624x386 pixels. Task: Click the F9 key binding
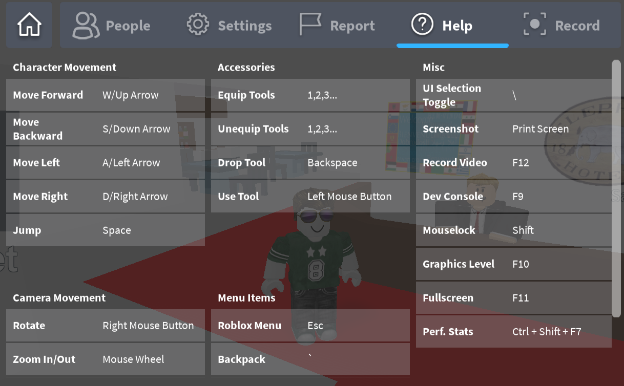518,197
